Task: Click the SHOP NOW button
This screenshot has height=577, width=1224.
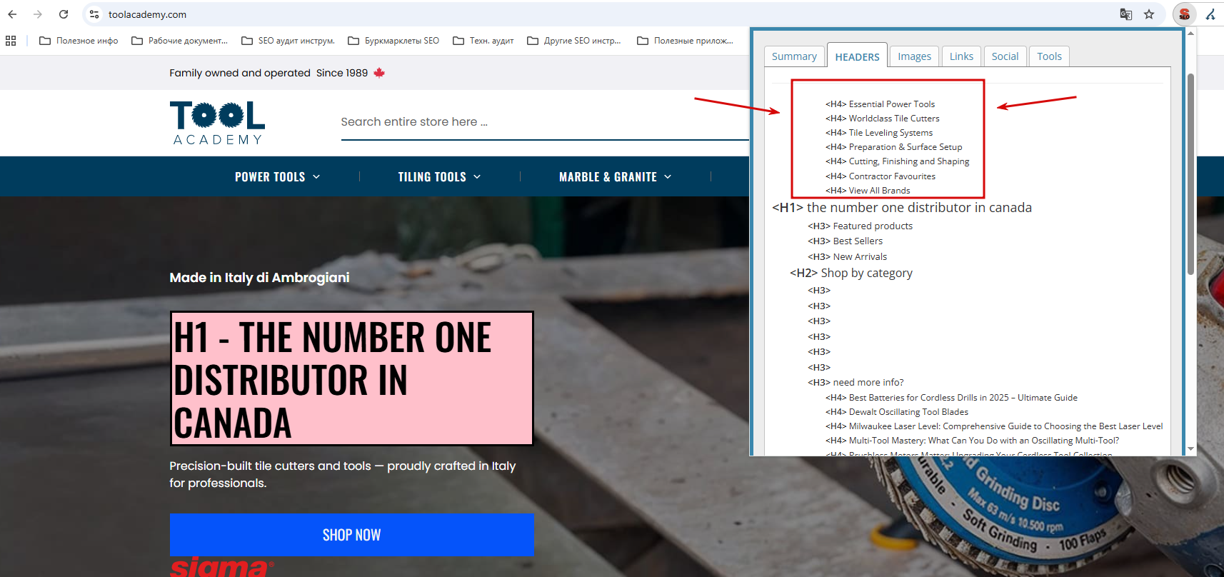Action: coord(351,535)
